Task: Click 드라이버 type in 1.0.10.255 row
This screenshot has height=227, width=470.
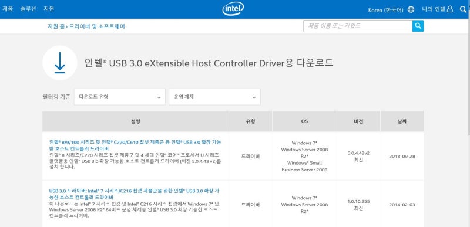Action: (x=250, y=205)
